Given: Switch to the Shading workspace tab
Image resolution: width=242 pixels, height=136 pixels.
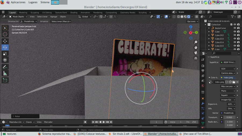Looking at the screenshot, I should 74,12.
